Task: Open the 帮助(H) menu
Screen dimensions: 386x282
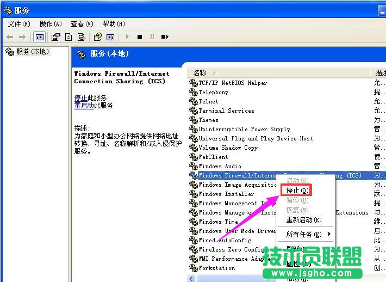Action: (114, 24)
